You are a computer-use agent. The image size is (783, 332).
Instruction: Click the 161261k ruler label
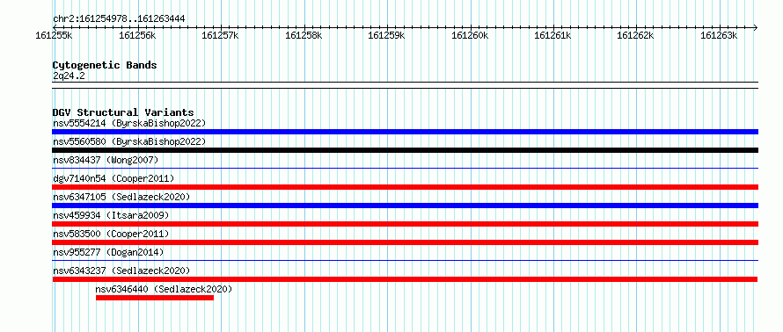[552, 36]
